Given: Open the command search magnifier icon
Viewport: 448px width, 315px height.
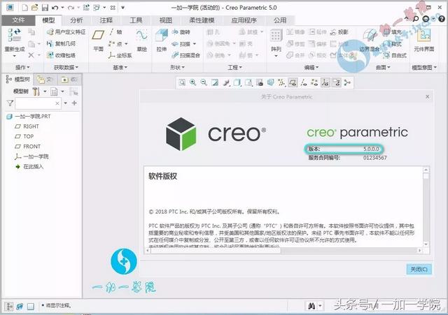Looking at the screenshot, I should (416, 19).
